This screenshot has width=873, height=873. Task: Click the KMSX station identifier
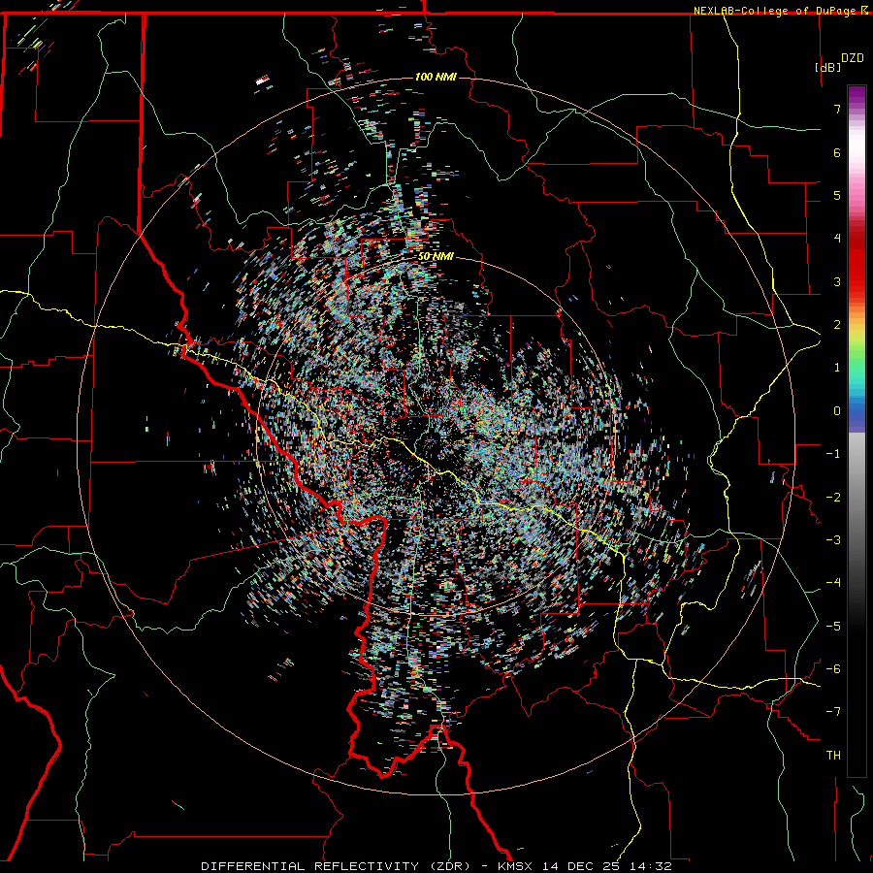[517, 866]
